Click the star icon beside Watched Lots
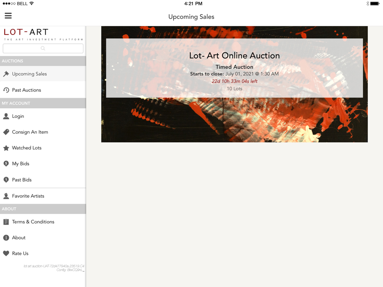 click(6, 148)
